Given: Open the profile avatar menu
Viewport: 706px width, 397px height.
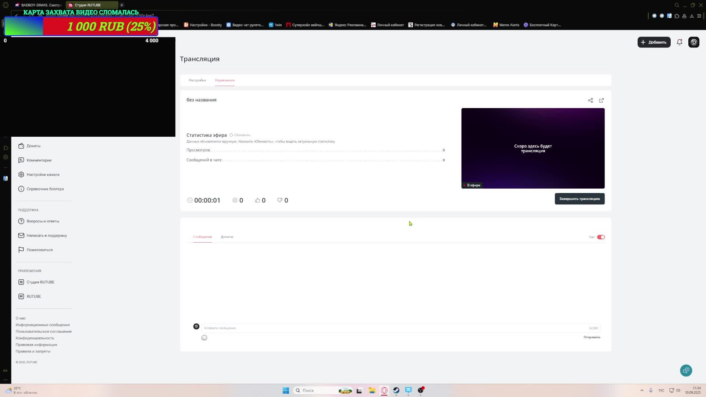Looking at the screenshot, I should (x=693, y=42).
